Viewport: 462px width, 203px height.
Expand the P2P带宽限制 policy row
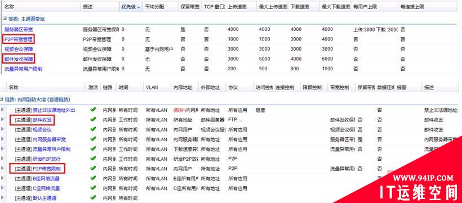(3, 168)
